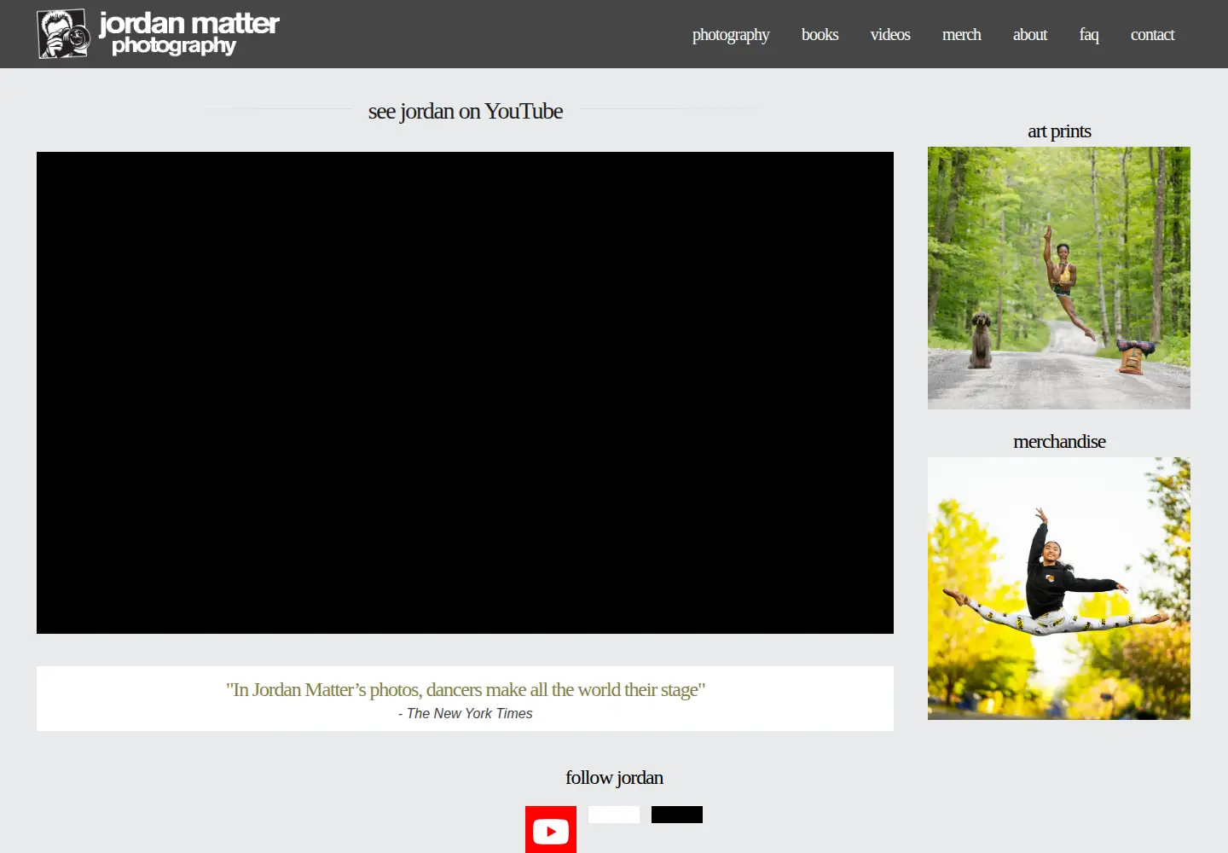Click the black social button under follow jordan
1228x853 pixels.
coord(677,815)
